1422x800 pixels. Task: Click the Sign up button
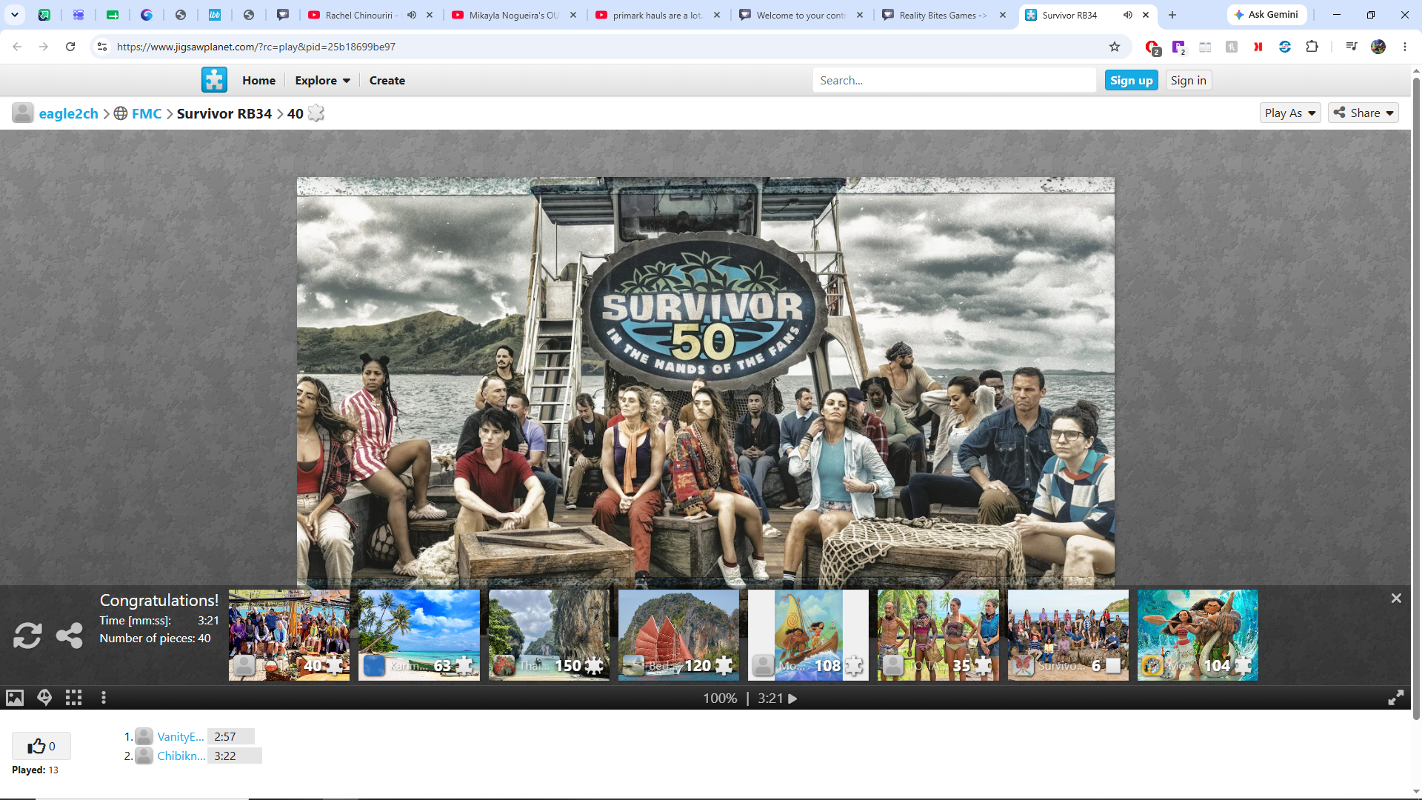click(1132, 80)
